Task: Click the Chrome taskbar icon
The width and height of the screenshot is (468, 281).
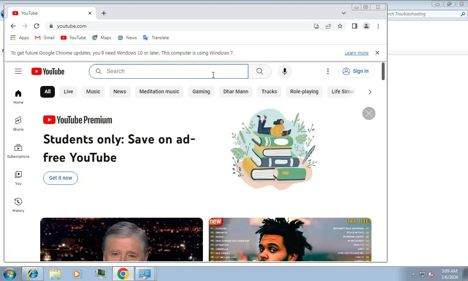Action: click(x=123, y=274)
